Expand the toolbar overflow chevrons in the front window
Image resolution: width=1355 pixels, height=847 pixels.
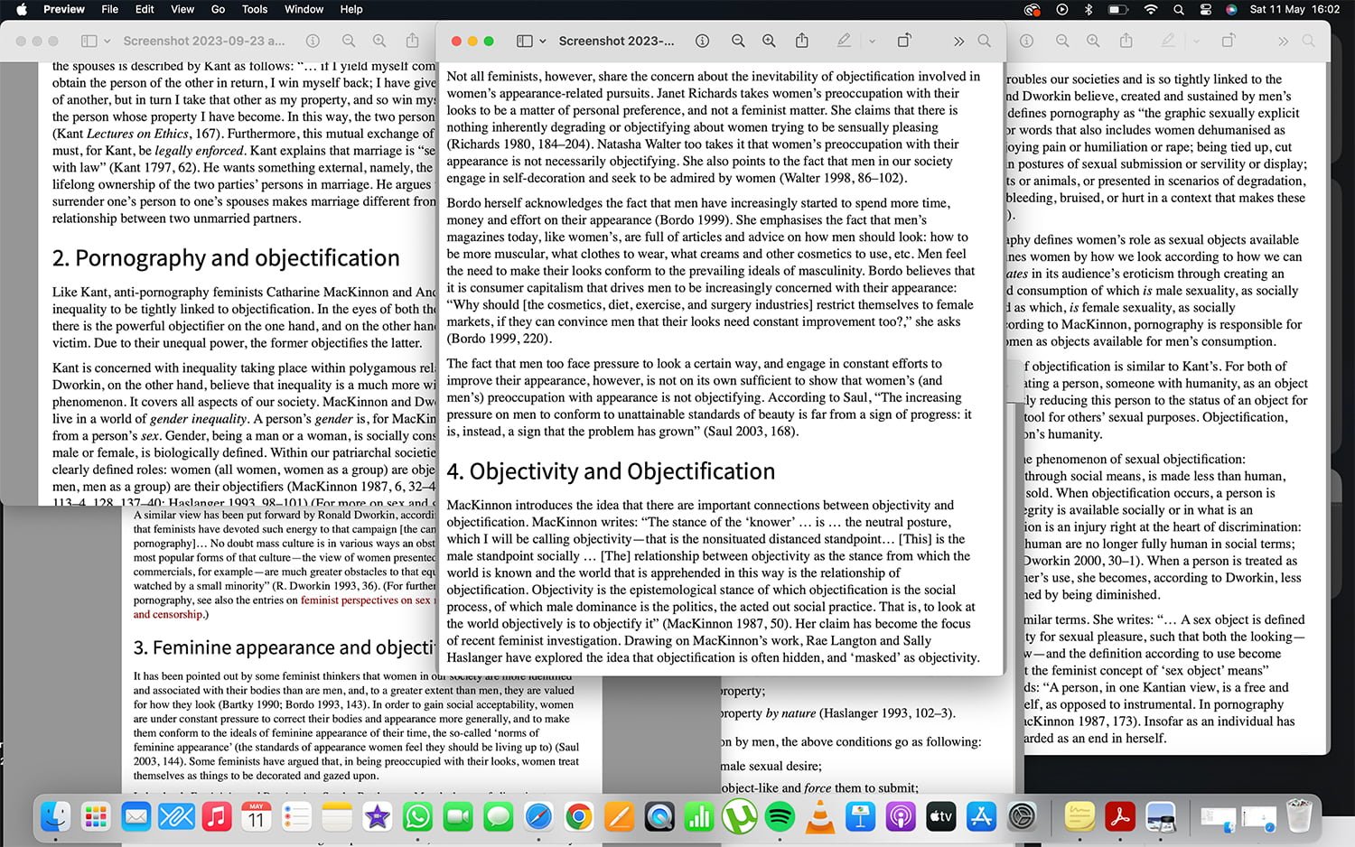coord(958,41)
